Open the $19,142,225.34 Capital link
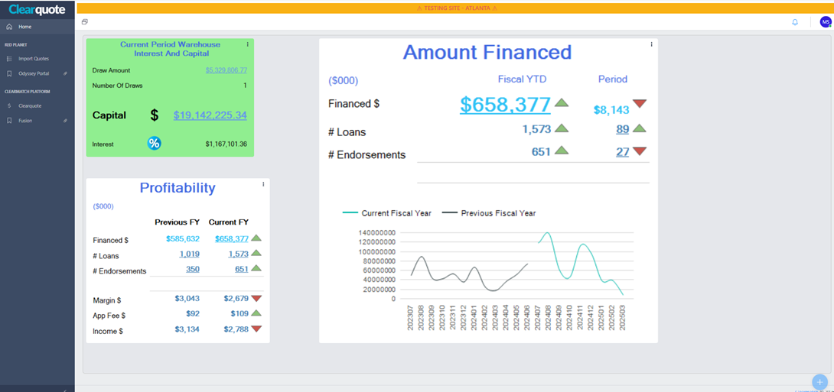Image resolution: width=834 pixels, height=392 pixels. (210, 115)
